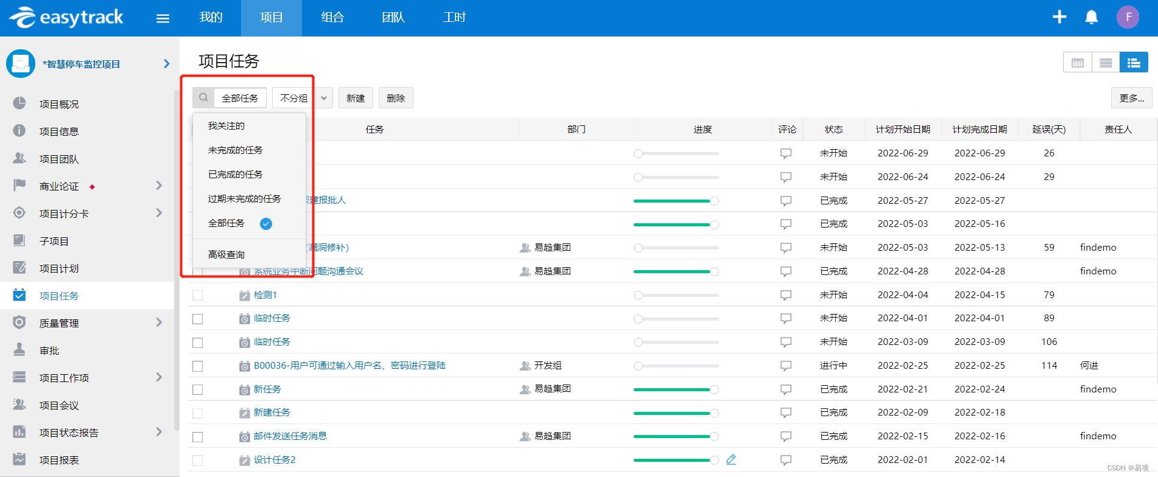The image size is (1158, 477).
Task: Adjust progress slider of 检测1
Action: (676, 295)
